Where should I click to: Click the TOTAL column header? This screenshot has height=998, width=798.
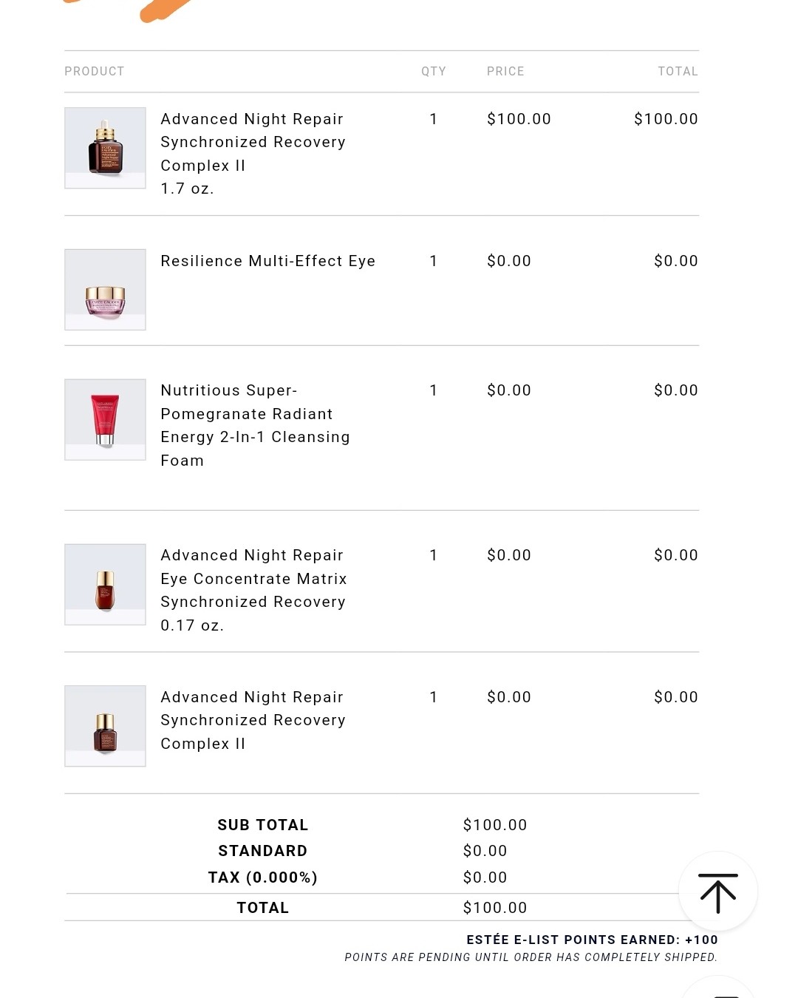(678, 72)
